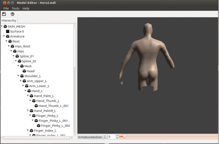Click the animation timeline slider handle
Image resolution: width=219 pixels, height=144 pixels.
click(125, 137)
